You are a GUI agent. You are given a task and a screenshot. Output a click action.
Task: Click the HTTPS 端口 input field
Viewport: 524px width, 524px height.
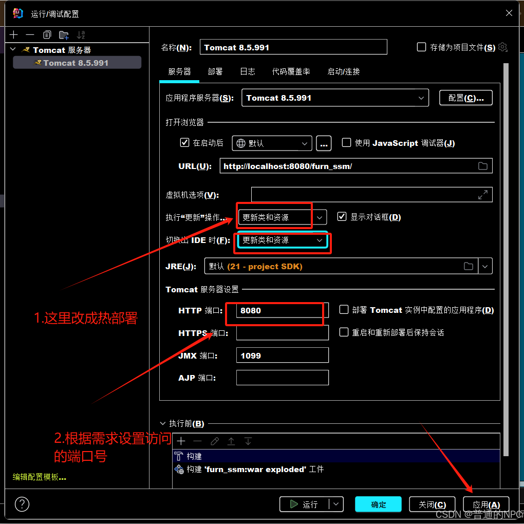coord(283,332)
